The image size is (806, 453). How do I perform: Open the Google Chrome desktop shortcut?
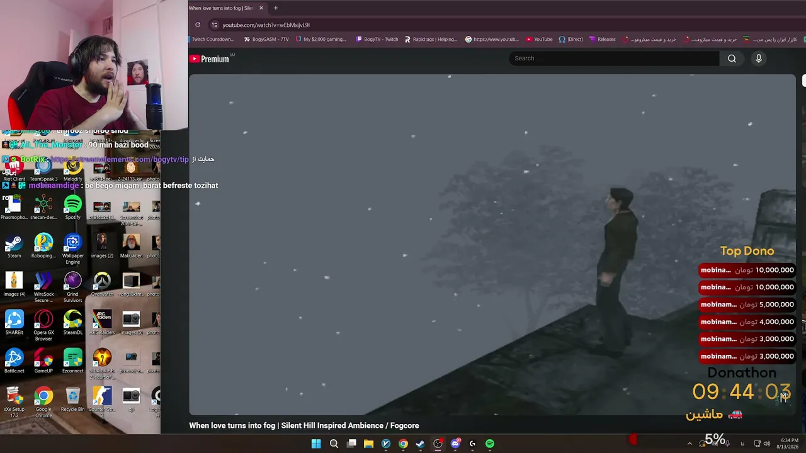coord(43,403)
